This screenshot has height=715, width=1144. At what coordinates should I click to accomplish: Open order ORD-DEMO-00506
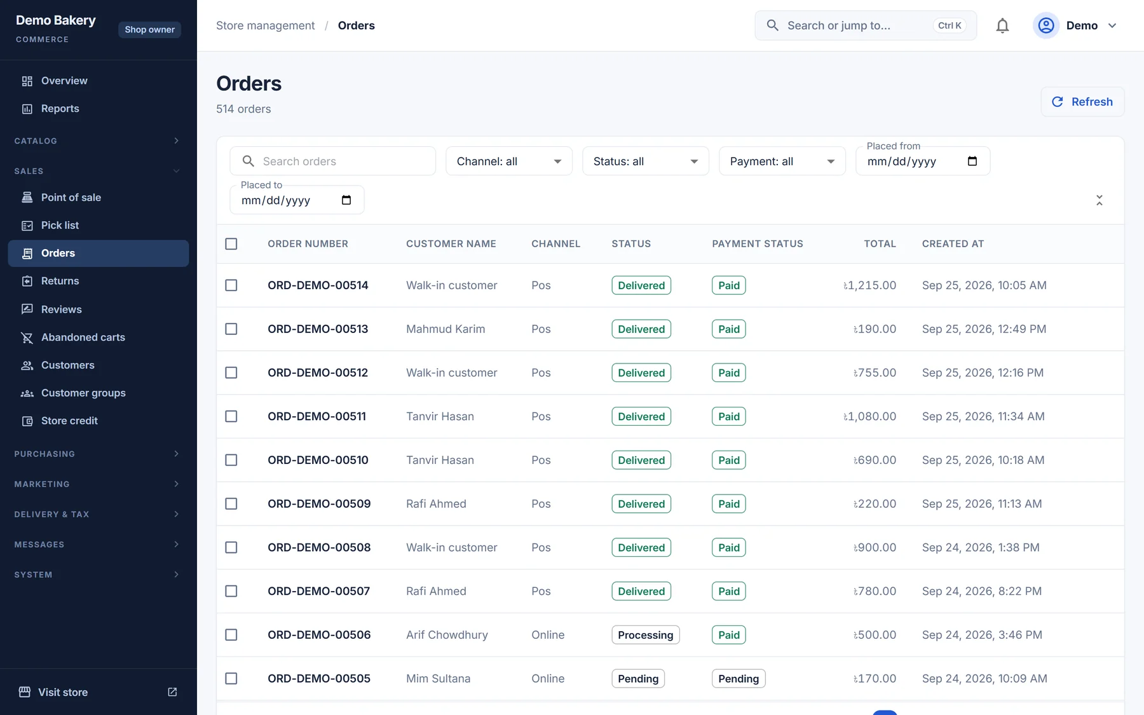coord(319,635)
